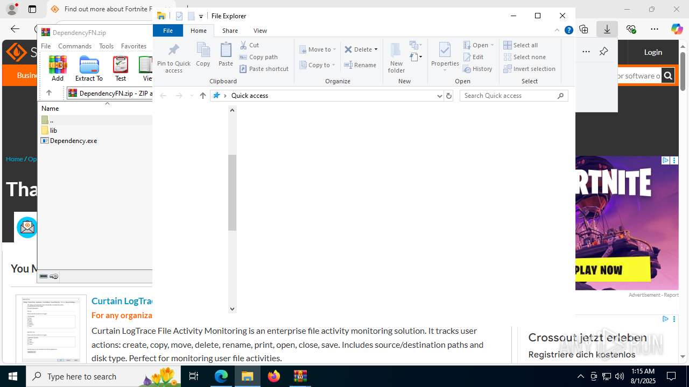This screenshot has width=689, height=387.
Task: Click WinRAR Test toolbar icon
Action: coord(121,68)
